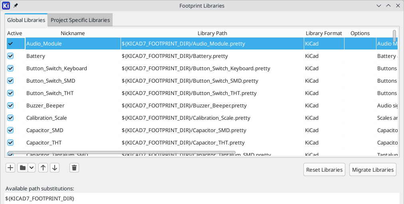Click the folder icon to add existing library
404x204 pixels.
click(23, 168)
